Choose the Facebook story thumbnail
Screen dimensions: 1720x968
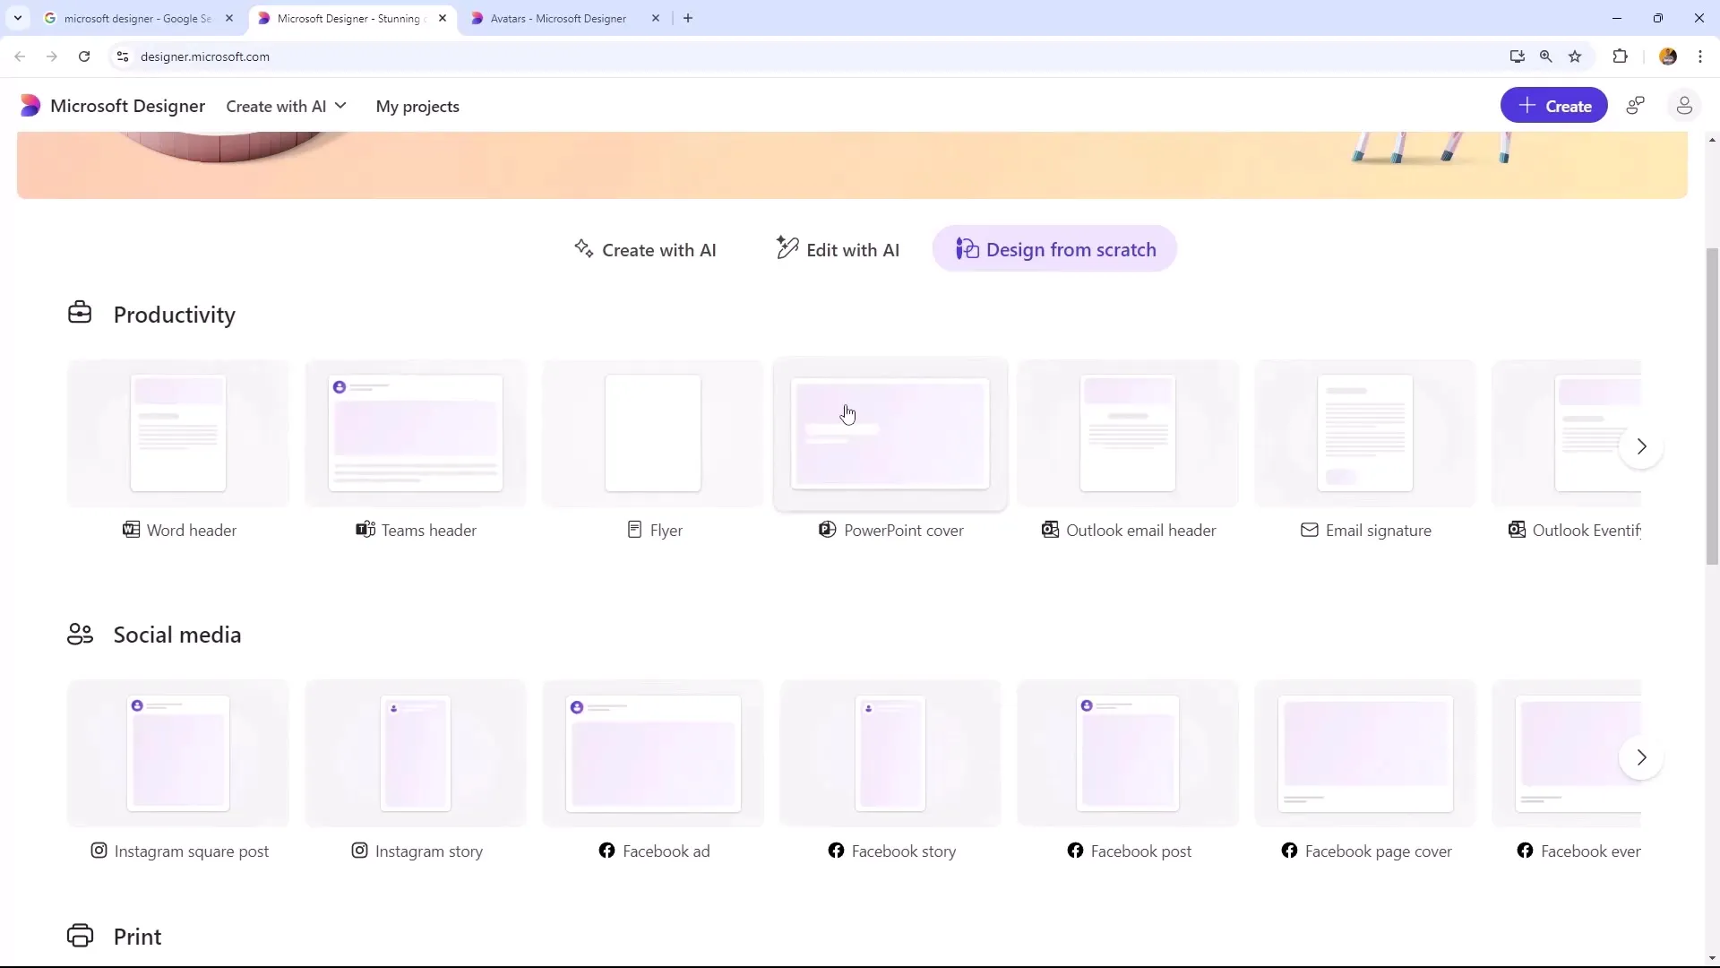[890, 754]
